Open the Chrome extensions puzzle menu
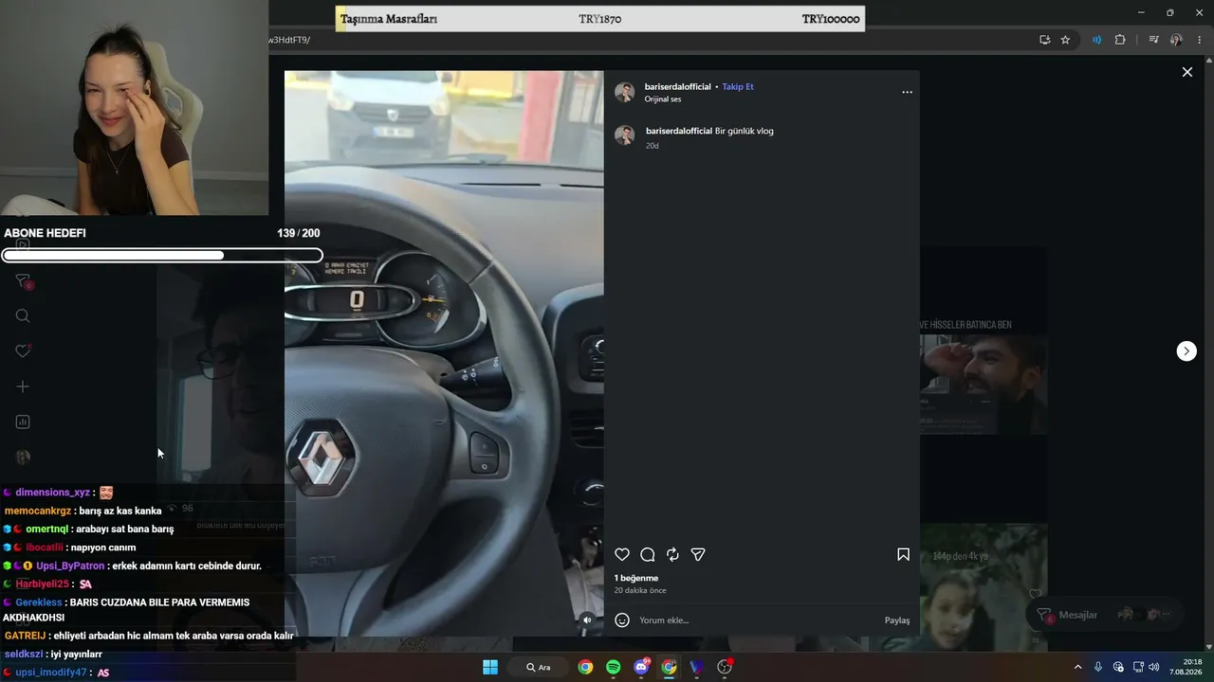Image resolution: width=1214 pixels, height=682 pixels. [x=1120, y=40]
